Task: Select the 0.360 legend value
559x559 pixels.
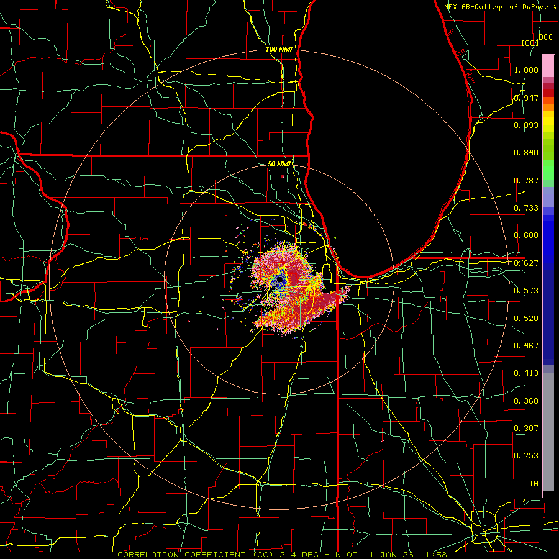Action: coord(526,401)
